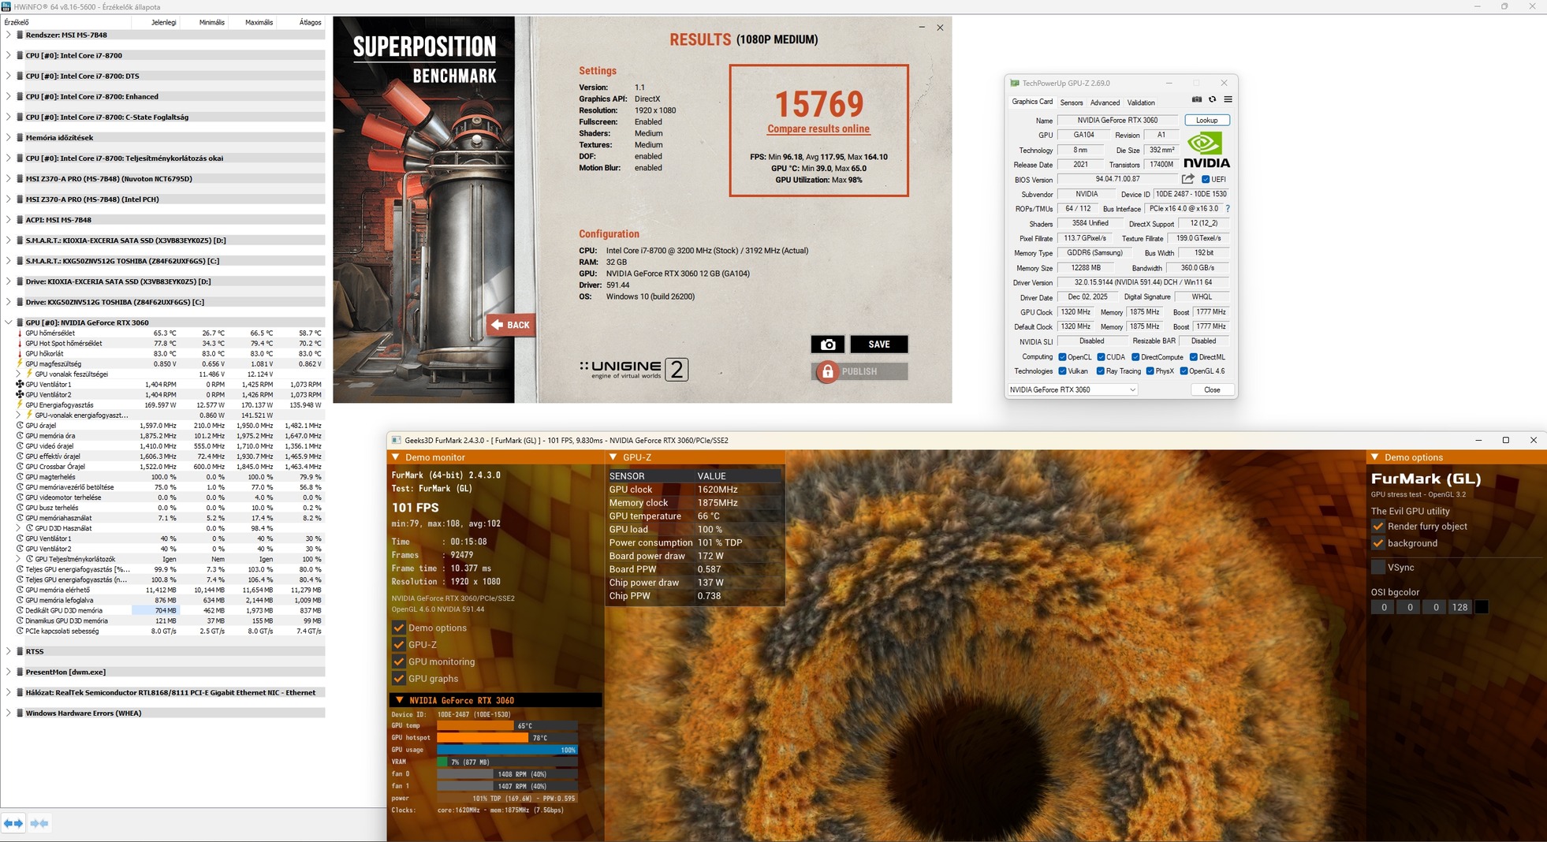Click the Close button in GPU-Z
Image resolution: width=1547 pixels, height=842 pixels.
(1212, 389)
